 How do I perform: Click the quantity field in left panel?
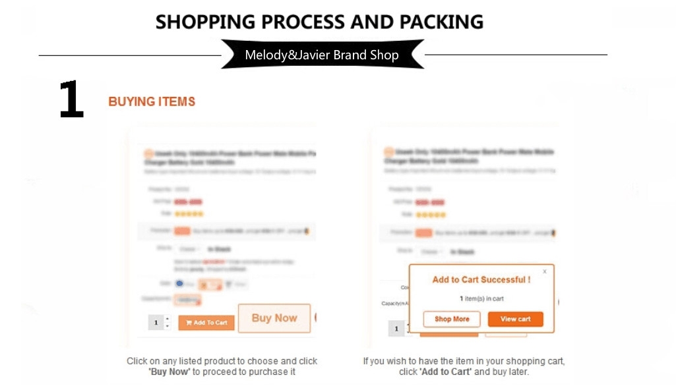pyautogui.click(x=156, y=322)
